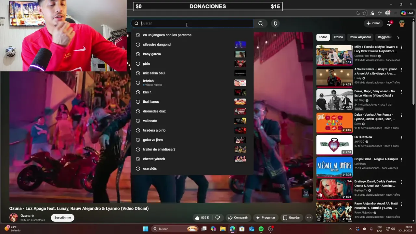The width and height of the screenshot is (416, 234).
Task: Choose suggestion 'pirlo'
Action: 192,64
